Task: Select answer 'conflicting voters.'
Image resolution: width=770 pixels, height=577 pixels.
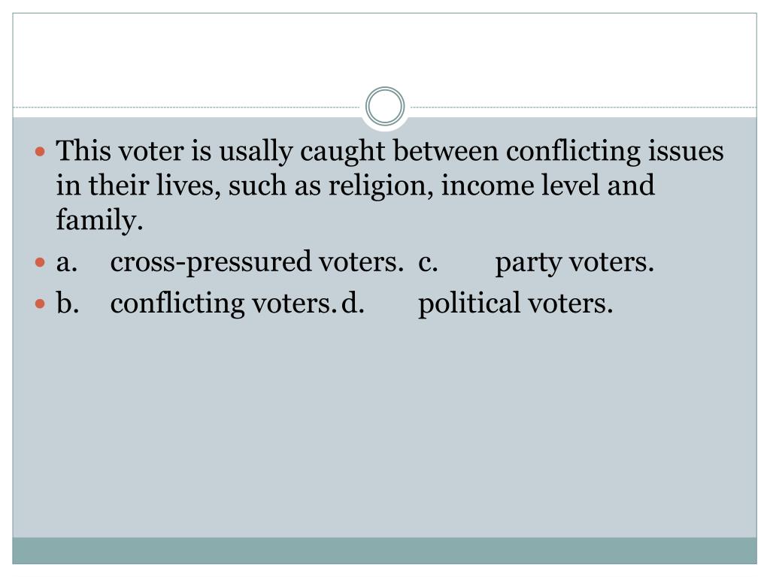Action: pos(222,304)
